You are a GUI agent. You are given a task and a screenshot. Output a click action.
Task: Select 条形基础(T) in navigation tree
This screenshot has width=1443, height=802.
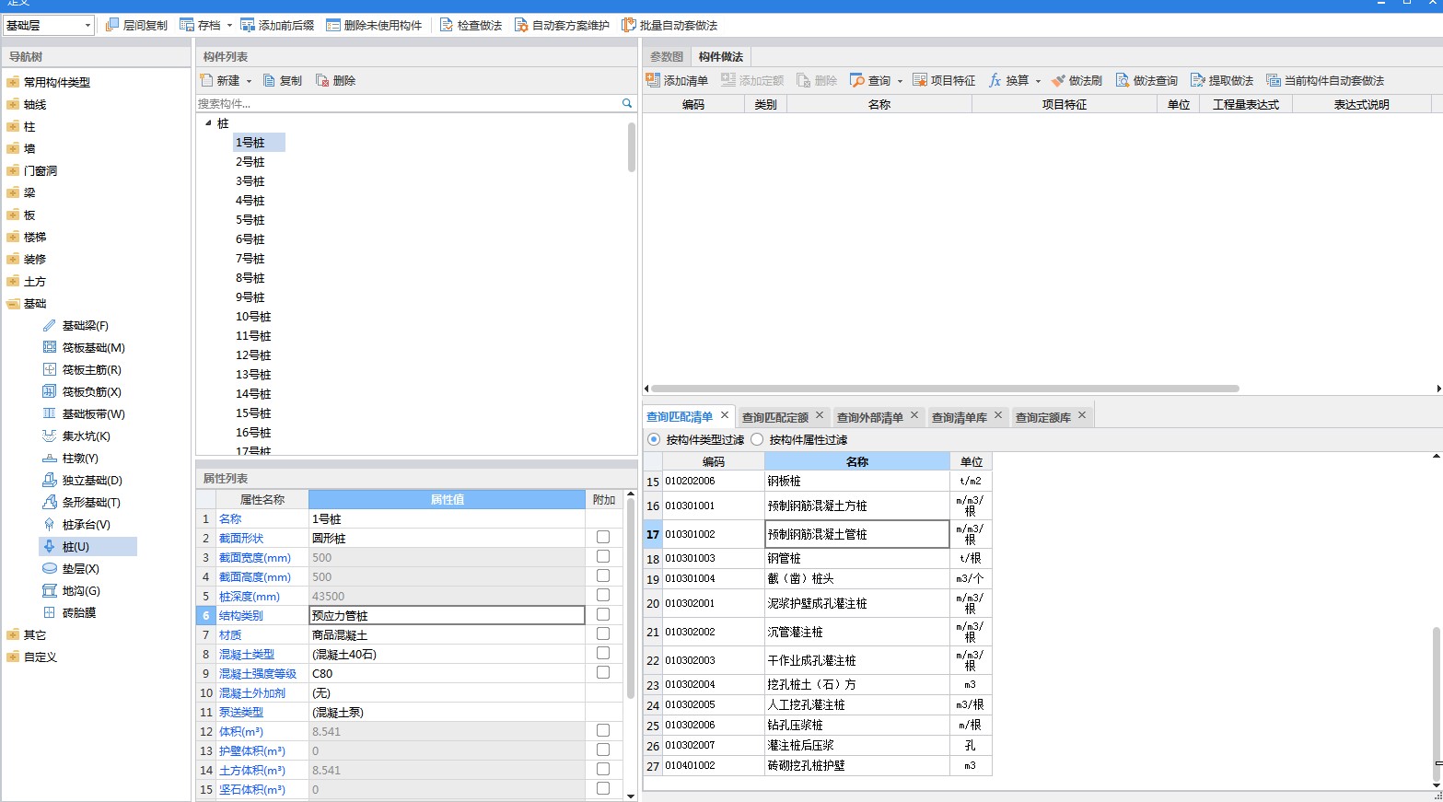(91, 502)
